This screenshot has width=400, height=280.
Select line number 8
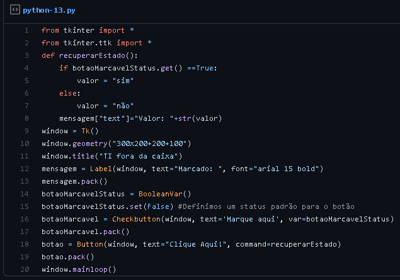coord(26,118)
